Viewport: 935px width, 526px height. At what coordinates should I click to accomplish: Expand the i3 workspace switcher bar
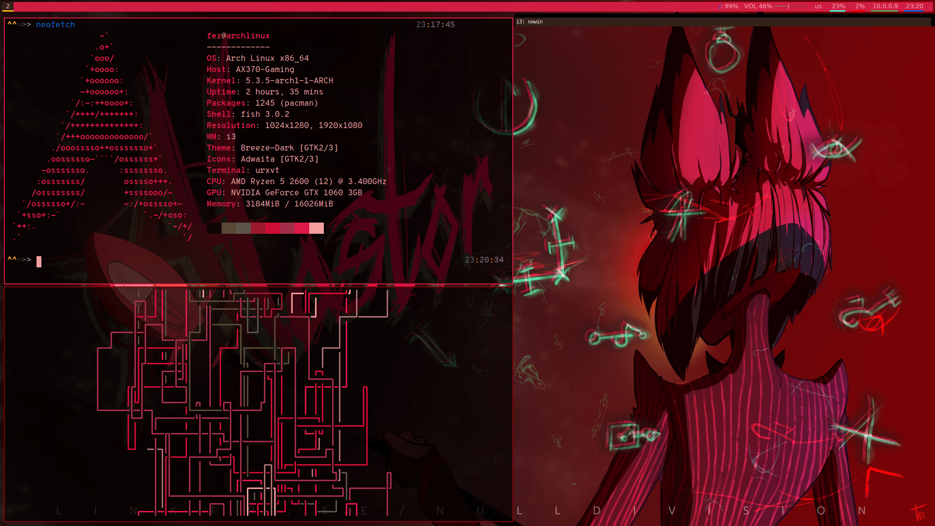pos(8,6)
